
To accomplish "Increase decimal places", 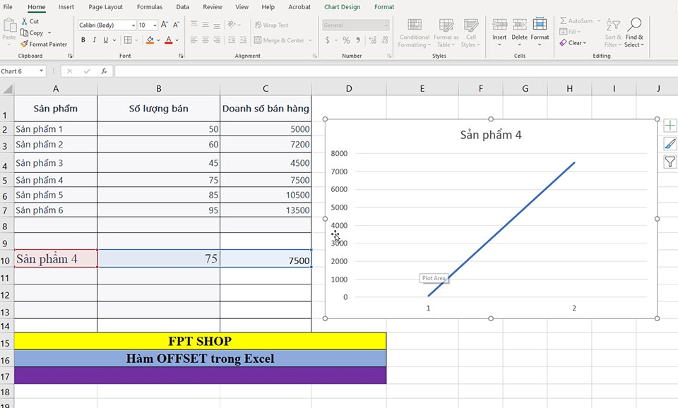I will point(373,40).
